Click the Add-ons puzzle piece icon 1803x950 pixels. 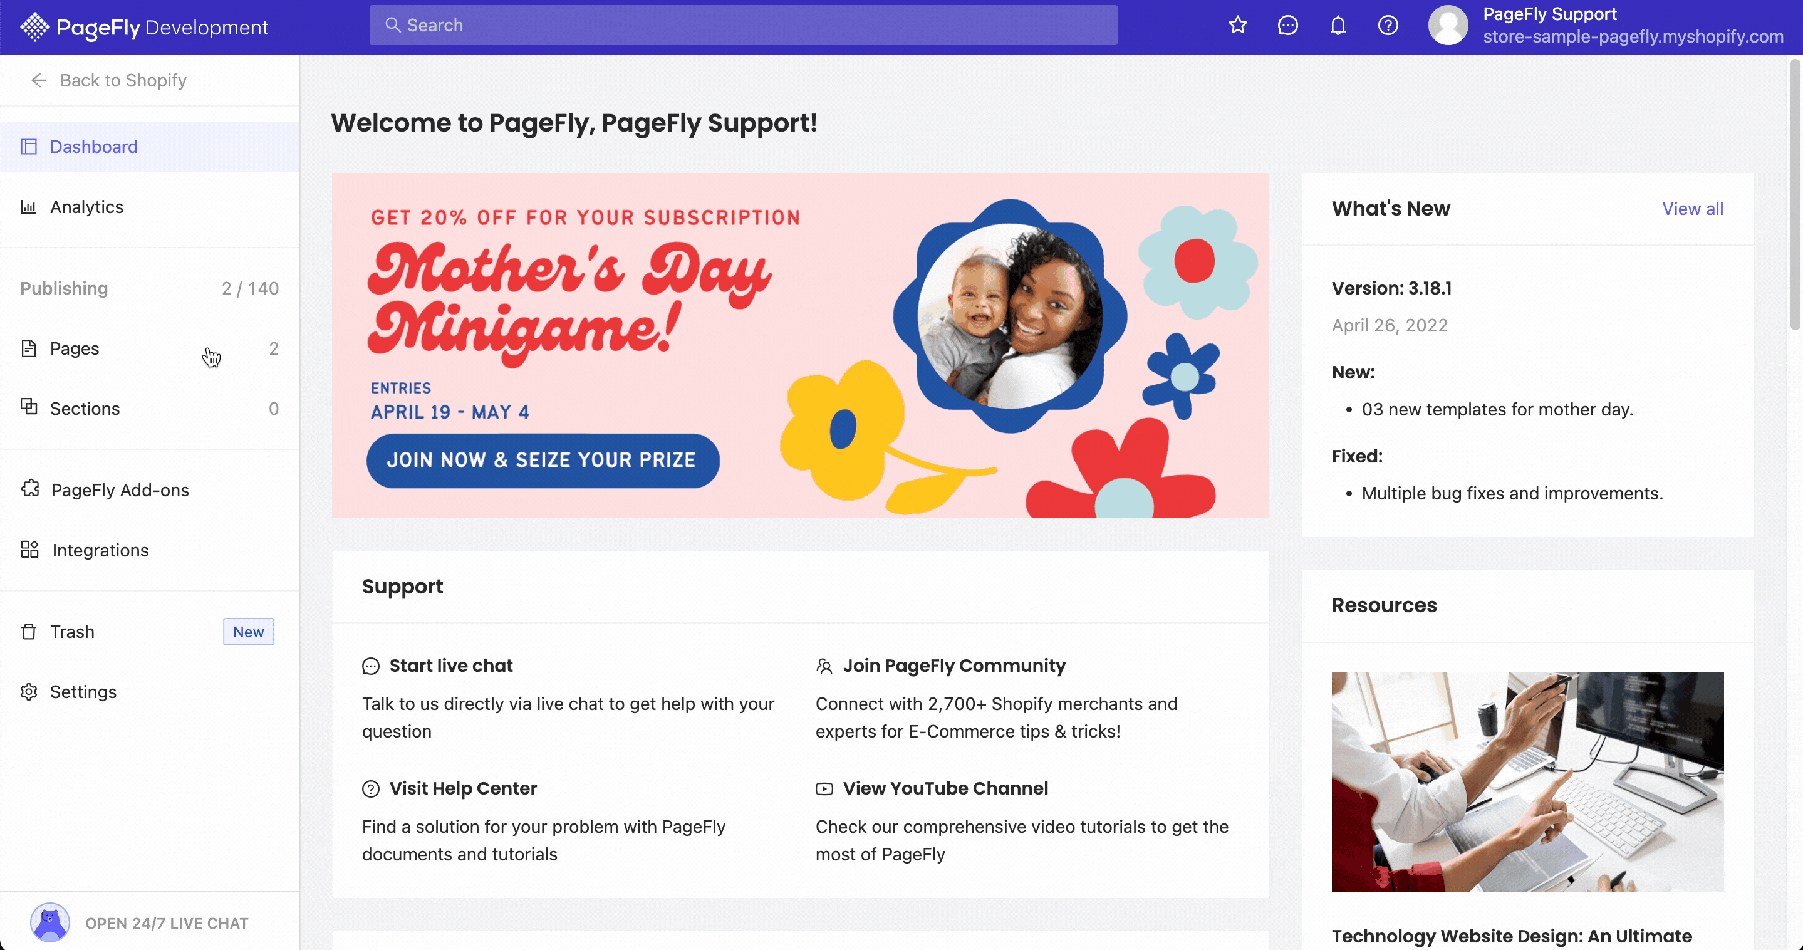point(30,489)
